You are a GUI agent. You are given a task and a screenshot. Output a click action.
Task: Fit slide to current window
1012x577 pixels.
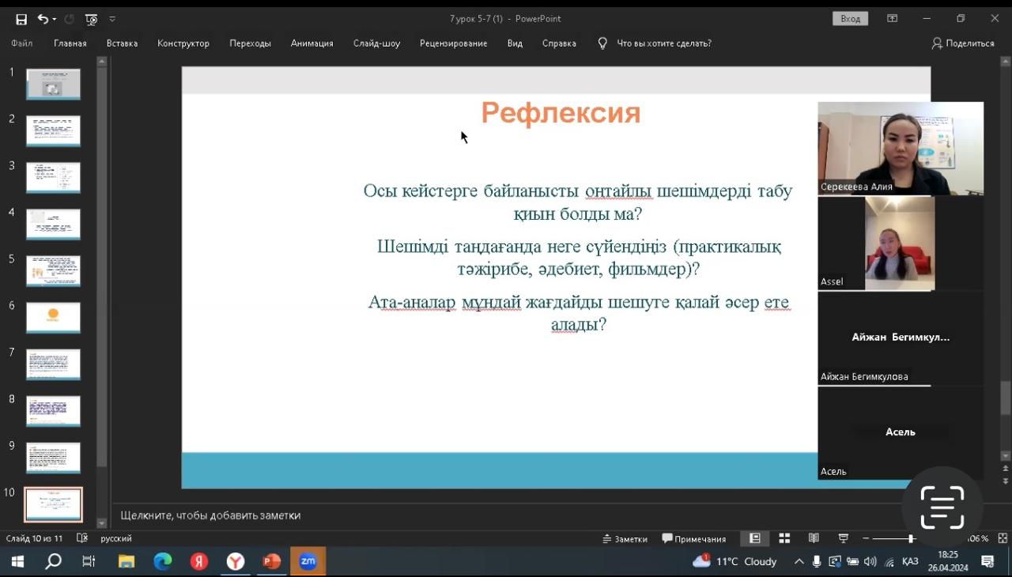point(1003,538)
